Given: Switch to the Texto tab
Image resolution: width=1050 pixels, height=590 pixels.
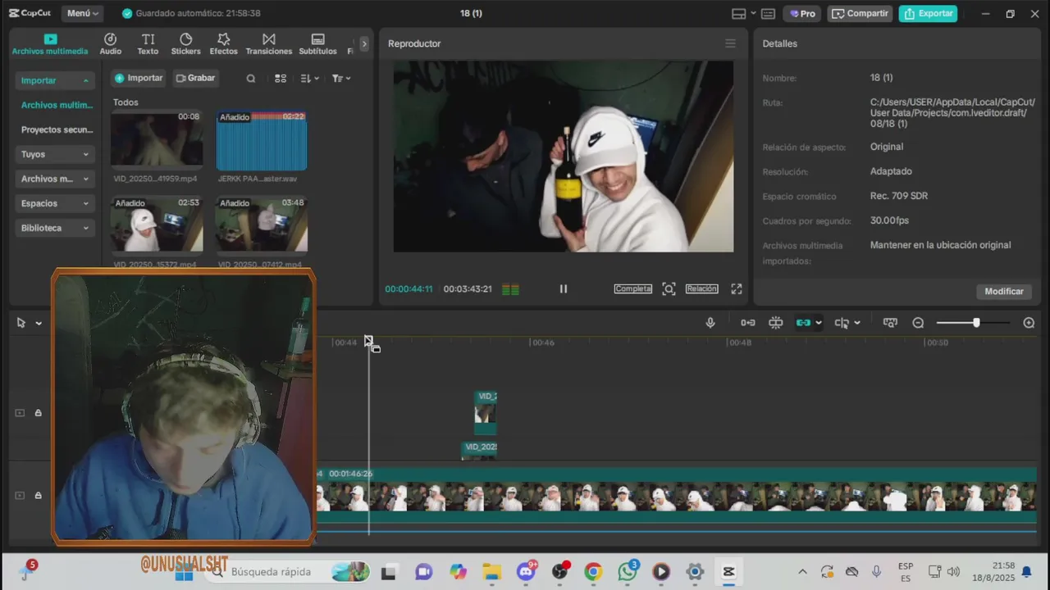Looking at the screenshot, I should [148, 44].
